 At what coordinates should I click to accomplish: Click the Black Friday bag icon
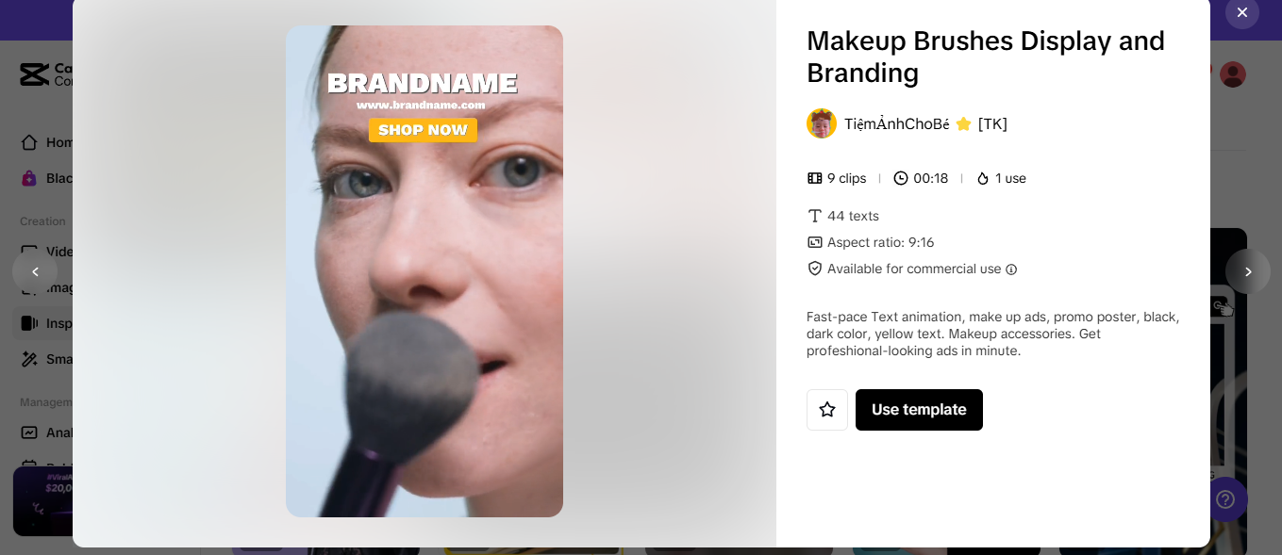tap(29, 178)
